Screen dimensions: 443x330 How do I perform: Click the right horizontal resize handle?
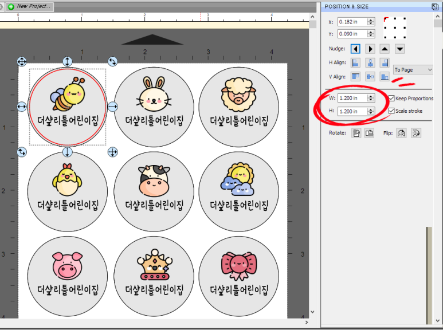(113, 107)
